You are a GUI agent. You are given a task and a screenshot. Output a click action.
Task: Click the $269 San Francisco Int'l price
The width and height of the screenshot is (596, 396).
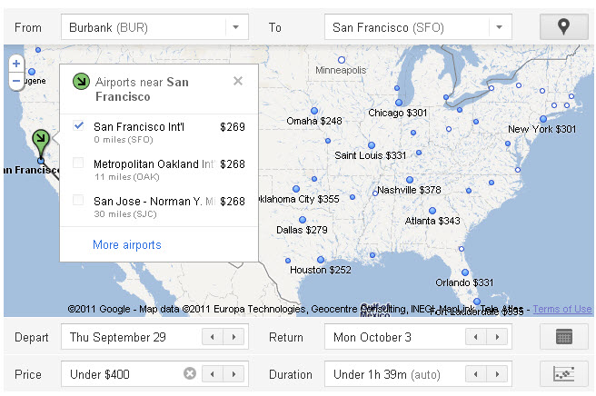tap(233, 126)
